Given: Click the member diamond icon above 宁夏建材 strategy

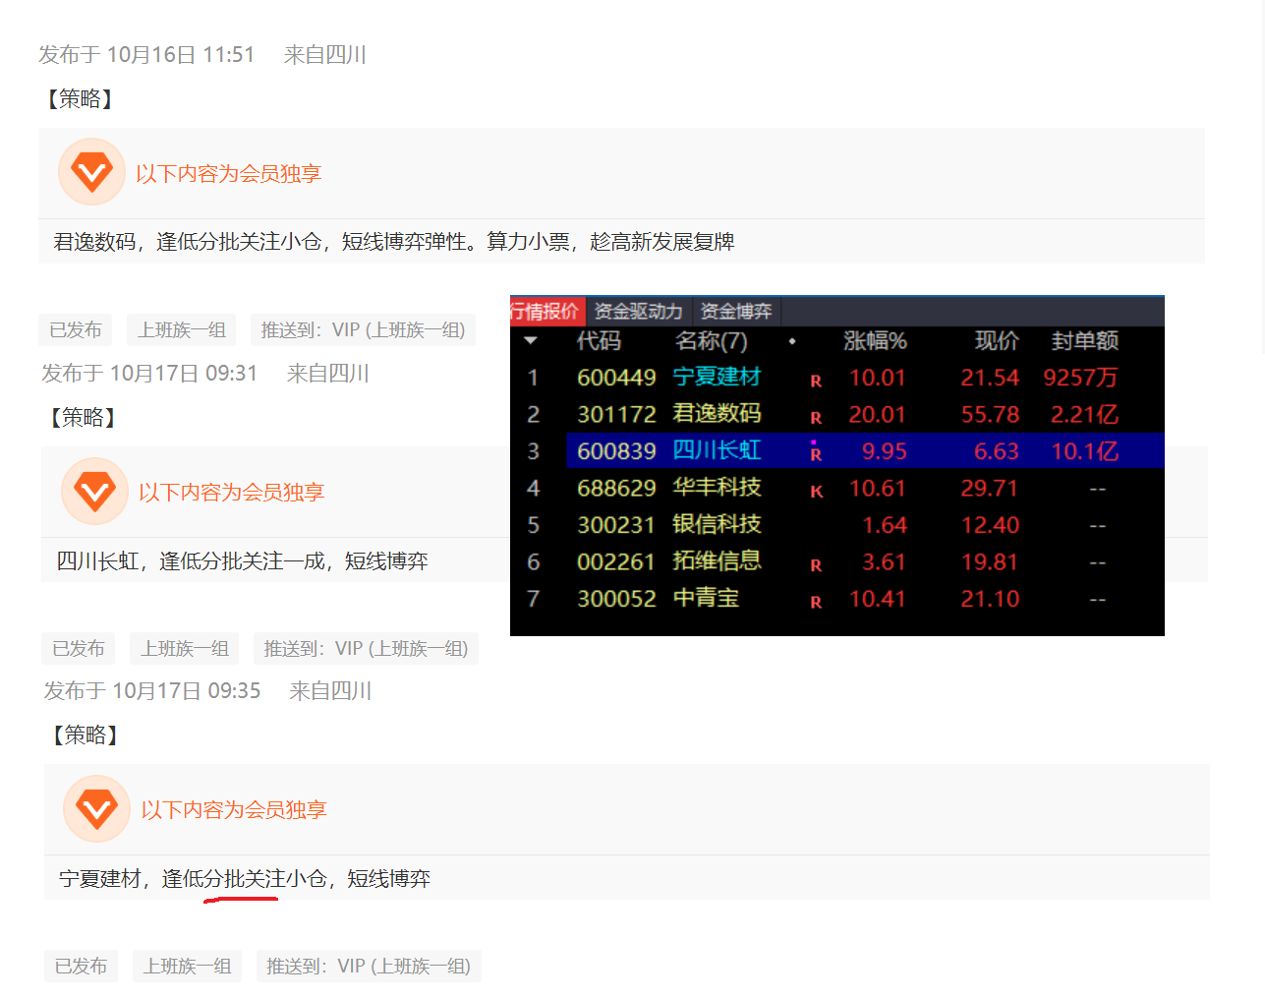Looking at the screenshot, I should coord(96,809).
